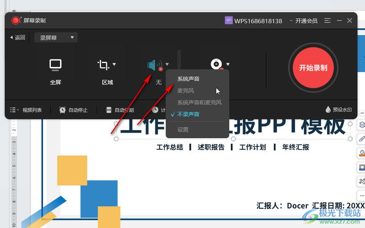Click the 预设水印 label

(342, 110)
